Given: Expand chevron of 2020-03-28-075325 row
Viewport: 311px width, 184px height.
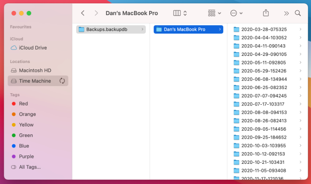Looking at the screenshot, I should (x=300, y=29).
